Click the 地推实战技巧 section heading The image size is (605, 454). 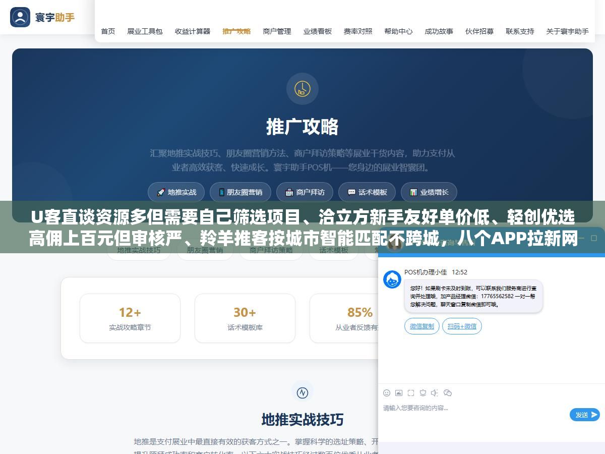coord(302,420)
